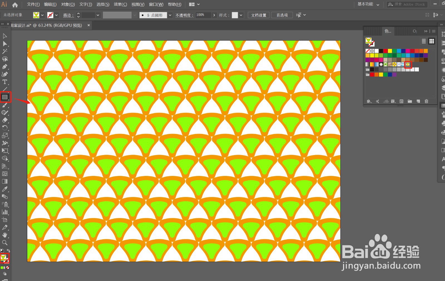
Task: Select the Lasso tool
Action: (x=5, y=59)
